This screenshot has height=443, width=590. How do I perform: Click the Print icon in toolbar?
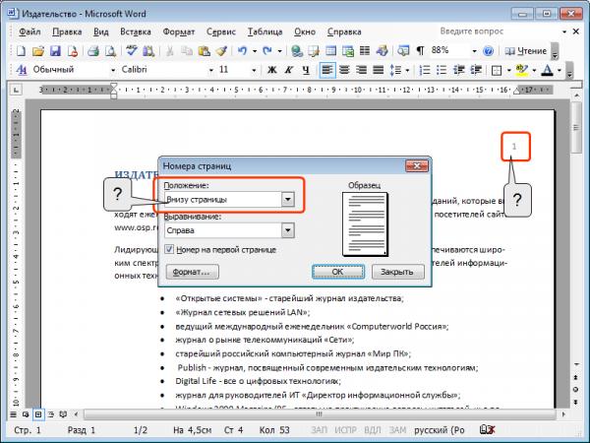pyautogui.click(x=93, y=51)
